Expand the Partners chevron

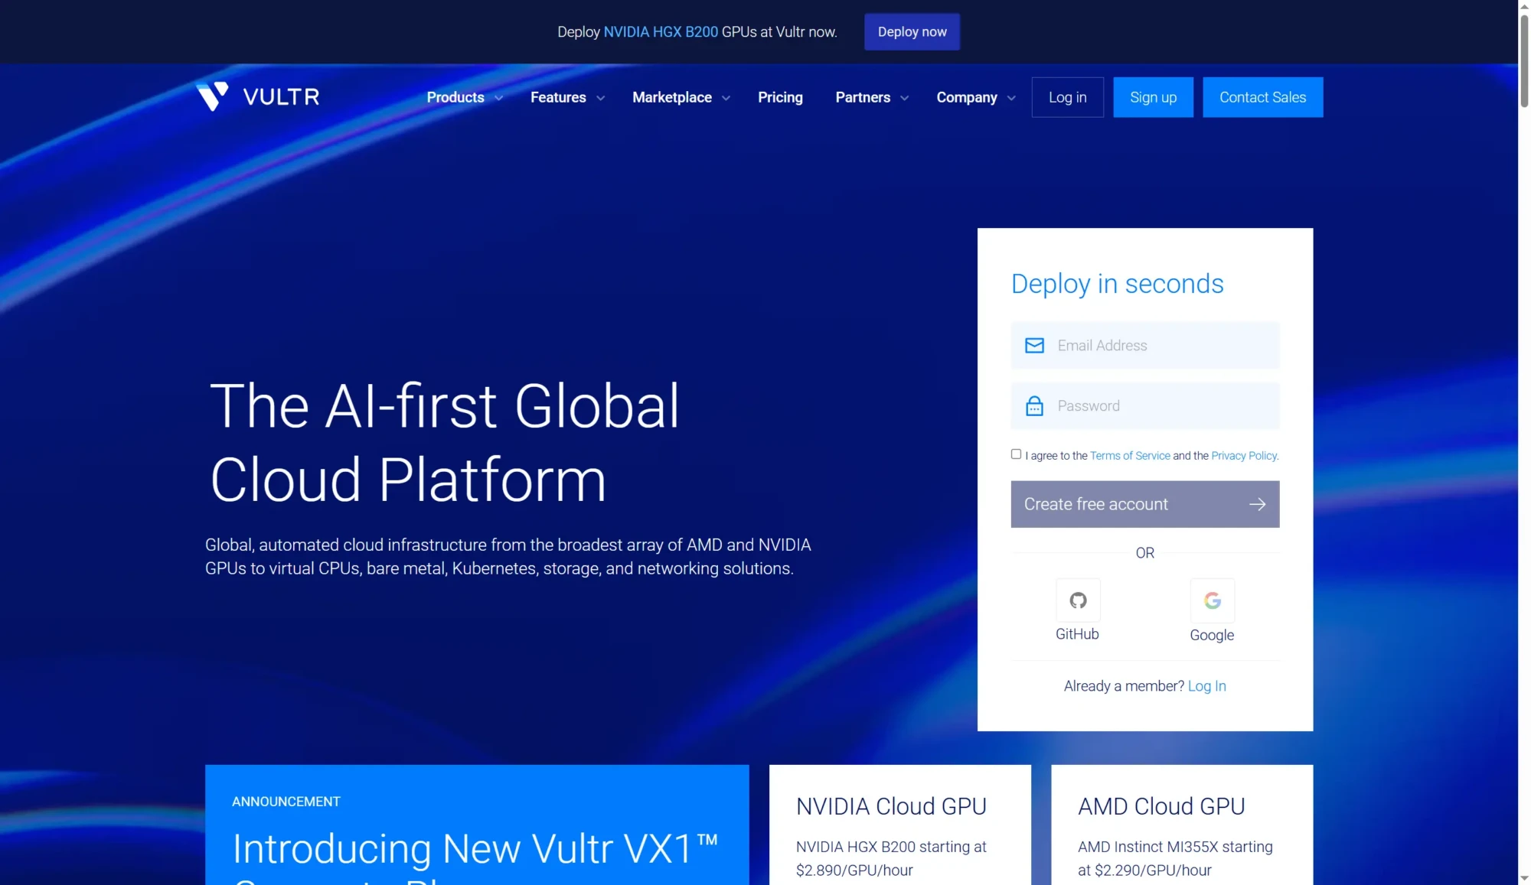904,98
